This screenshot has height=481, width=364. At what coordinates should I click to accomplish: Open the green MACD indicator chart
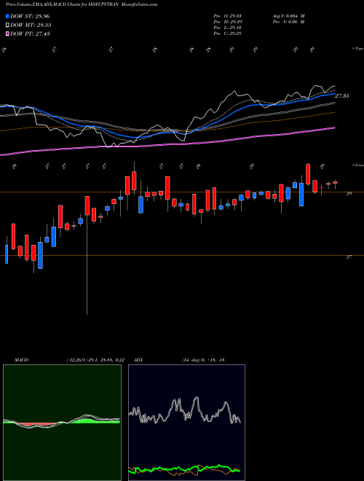pyautogui.click(x=62, y=423)
